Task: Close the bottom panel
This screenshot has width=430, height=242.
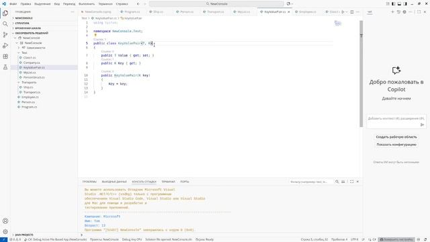Action: (x=357, y=182)
